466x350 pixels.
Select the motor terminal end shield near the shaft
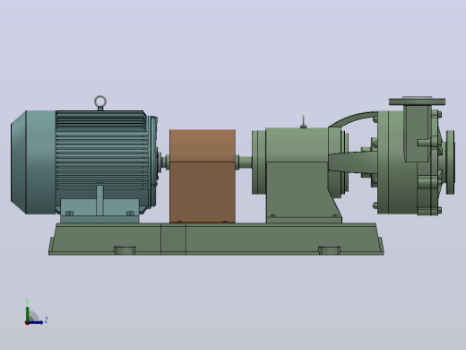pyautogui.click(x=153, y=162)
